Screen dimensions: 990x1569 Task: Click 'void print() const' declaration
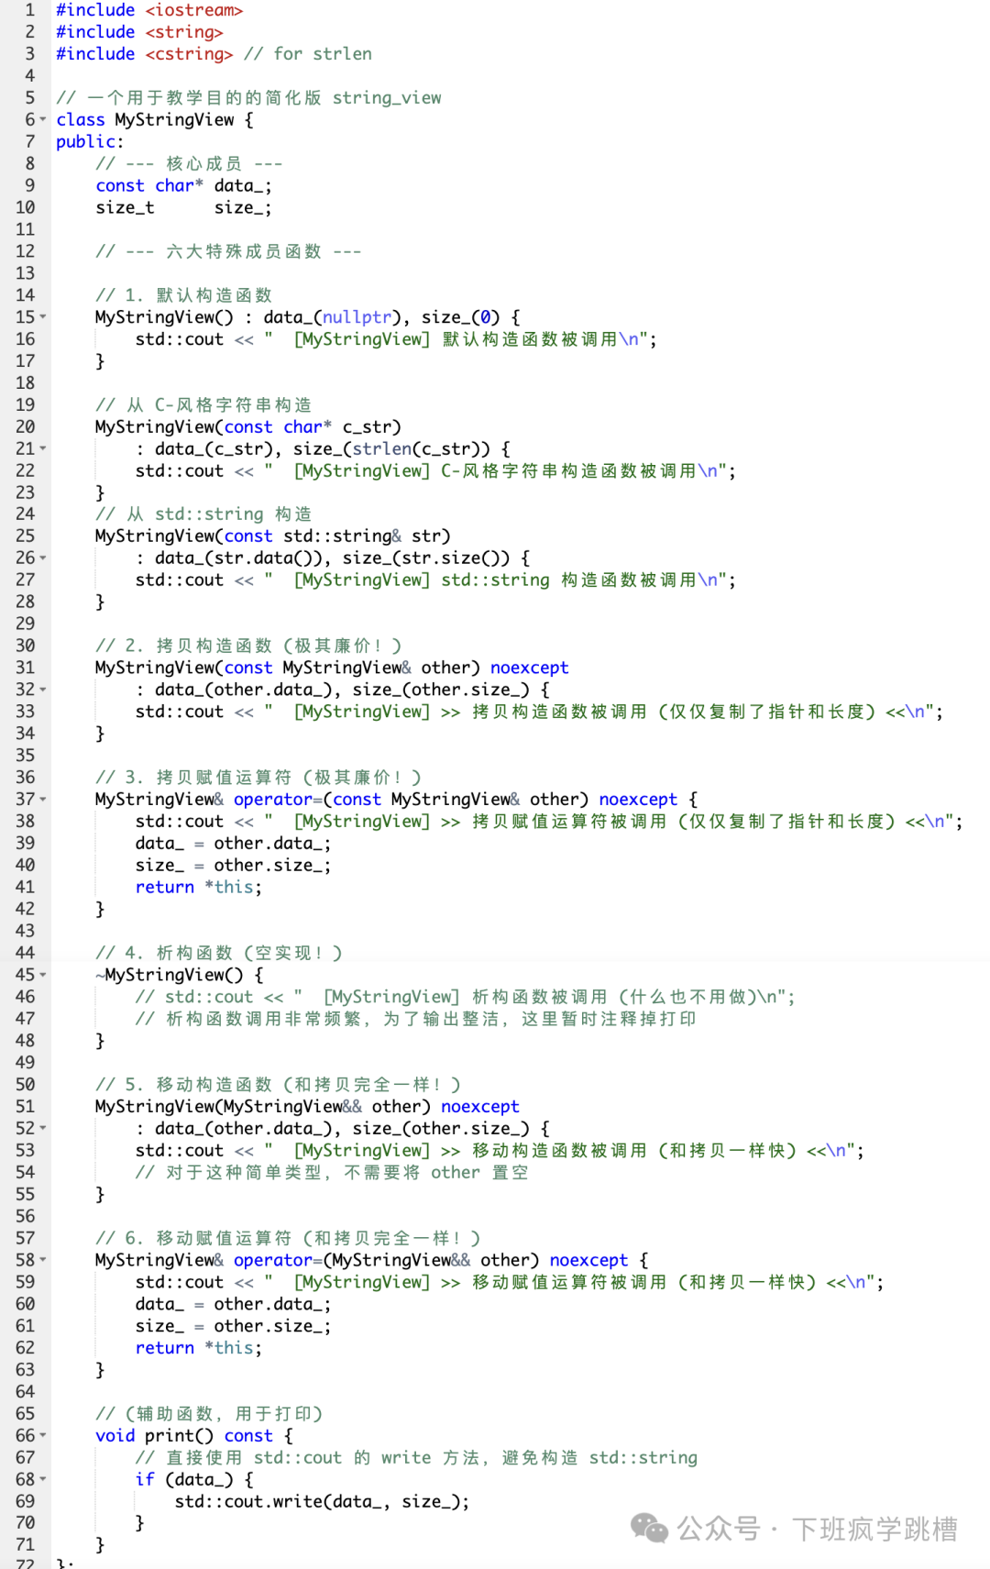pyautogui.click(x=184, y=1436)
